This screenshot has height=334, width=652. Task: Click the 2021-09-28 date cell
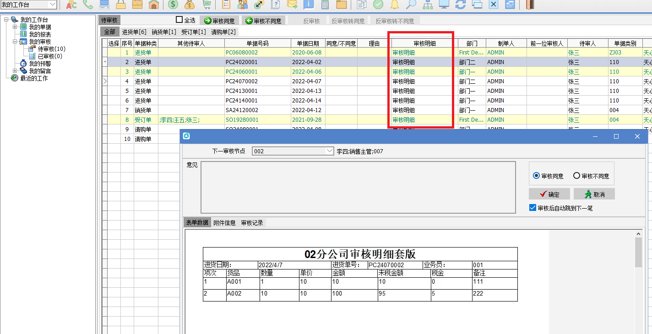pos(308,120)
